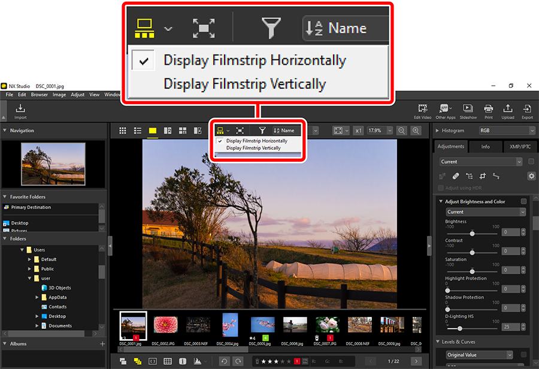Start the Slideshow
This screenshot has height=369, width=539.
468,111
